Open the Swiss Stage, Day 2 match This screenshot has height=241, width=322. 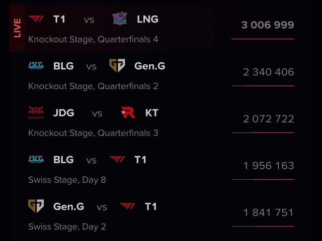coord(67,226)
